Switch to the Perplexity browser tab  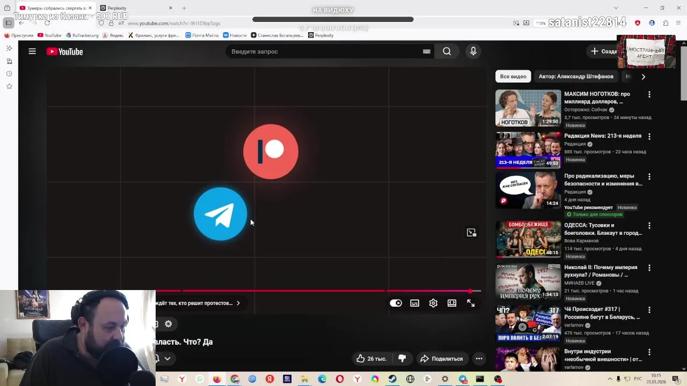click(x=136, y=8)
